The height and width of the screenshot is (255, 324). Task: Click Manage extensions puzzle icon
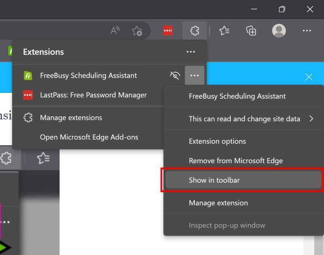coord(28,118)
